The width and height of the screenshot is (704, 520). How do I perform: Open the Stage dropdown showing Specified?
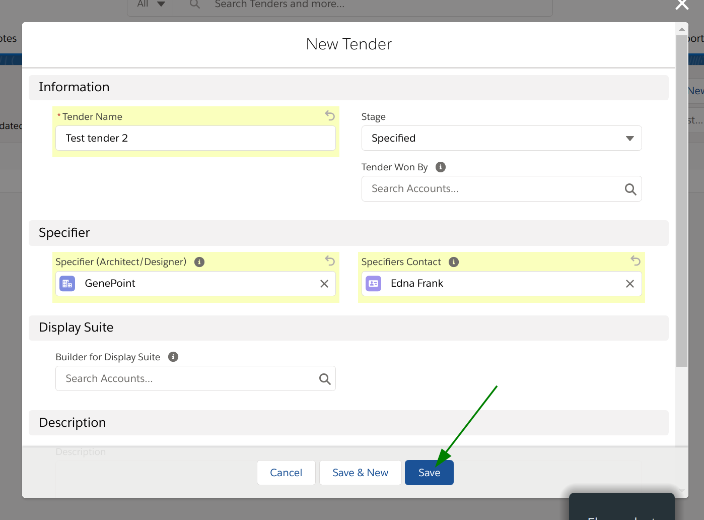[502, 138]
